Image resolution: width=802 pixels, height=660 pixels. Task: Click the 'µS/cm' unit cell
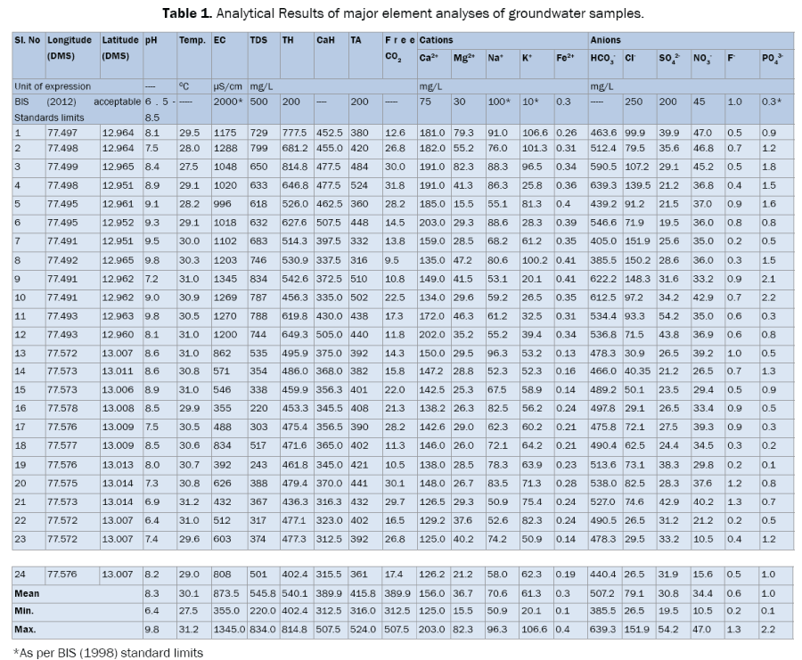click(x=226, y=86)
